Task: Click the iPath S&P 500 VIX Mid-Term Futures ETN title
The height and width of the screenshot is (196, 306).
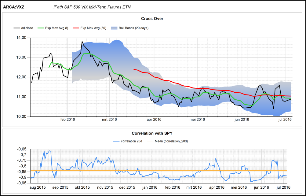Action: [x=92, y=7]
